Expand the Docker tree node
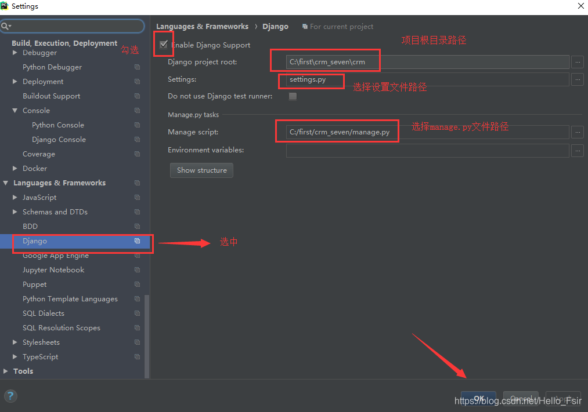The height and width of the screenshot is (412, 588). pyautogui.click(x=15, y=169)
